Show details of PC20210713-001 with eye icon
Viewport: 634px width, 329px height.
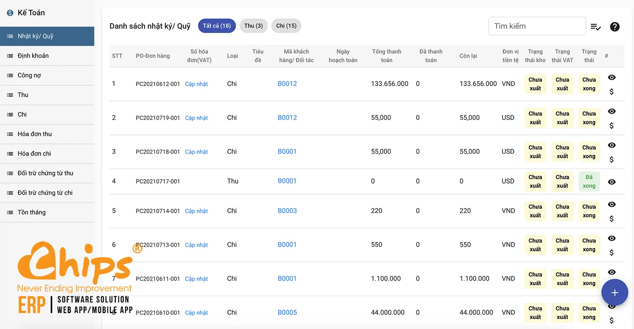tap(612, 239)
